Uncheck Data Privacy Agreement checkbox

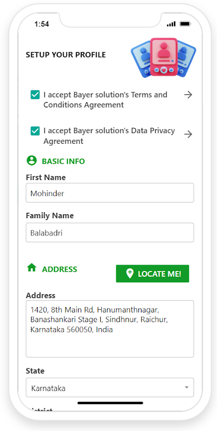[35, 131]
